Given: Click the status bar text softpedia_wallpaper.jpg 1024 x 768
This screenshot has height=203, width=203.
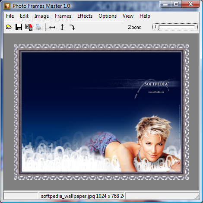Looking at the screenshot, I should point(82,196).
